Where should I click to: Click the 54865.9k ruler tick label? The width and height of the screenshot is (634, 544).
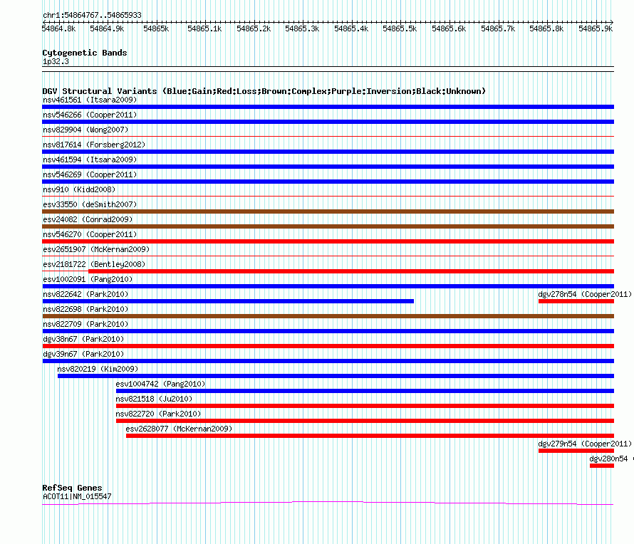596,28
